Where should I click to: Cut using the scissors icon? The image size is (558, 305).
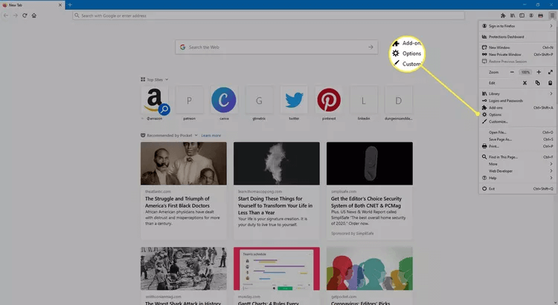click(x=525, y=83)
